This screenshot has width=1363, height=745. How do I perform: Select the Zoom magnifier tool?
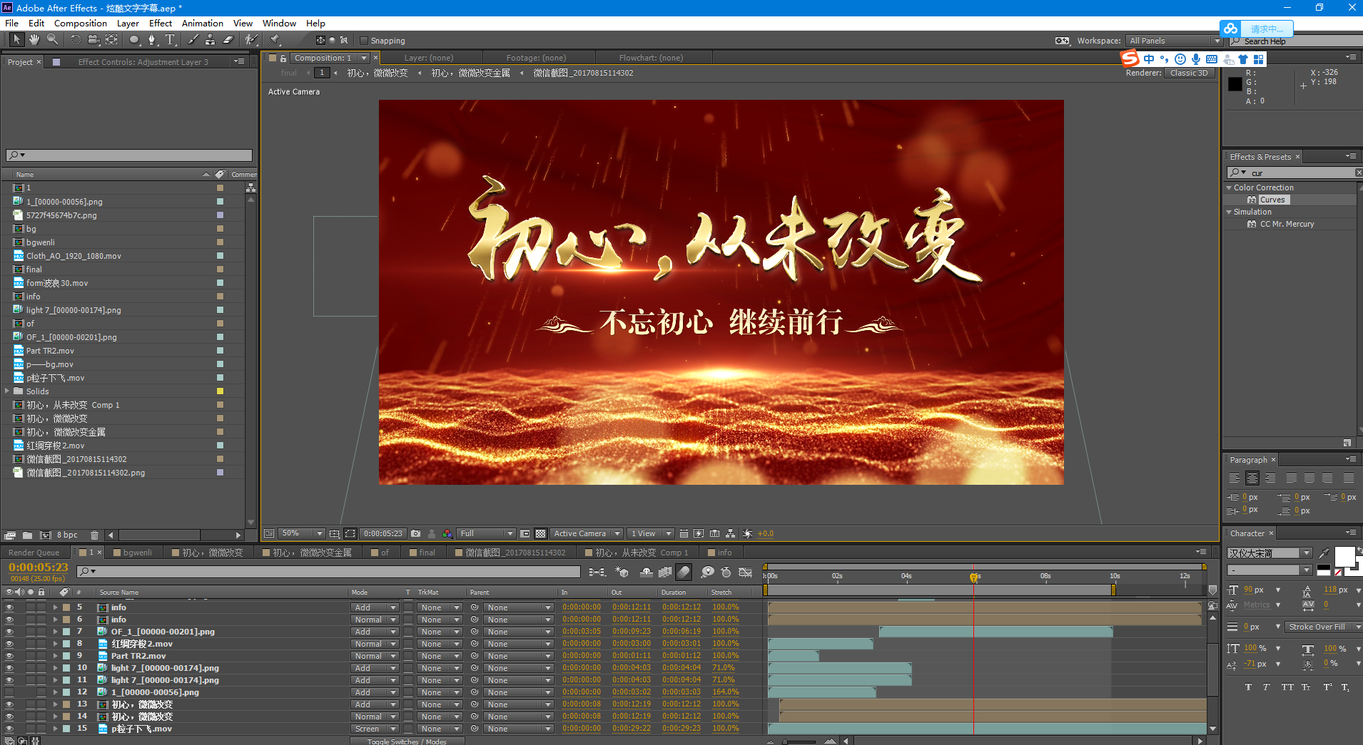tap(52, 40)
